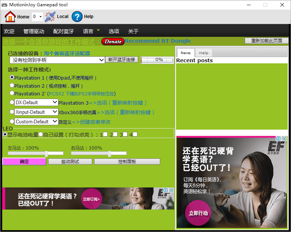Click 立即订阅 button on bottom ad
The height and width of the screenshot is (232, 291).
point(91,199)
